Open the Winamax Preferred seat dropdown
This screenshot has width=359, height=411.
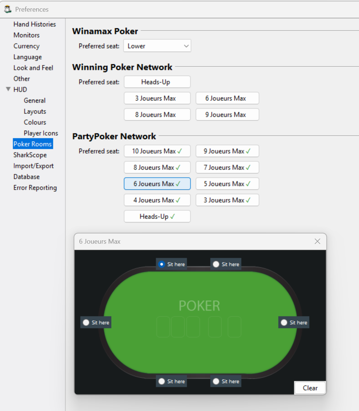pyautogui.click(x=157, y=46)
